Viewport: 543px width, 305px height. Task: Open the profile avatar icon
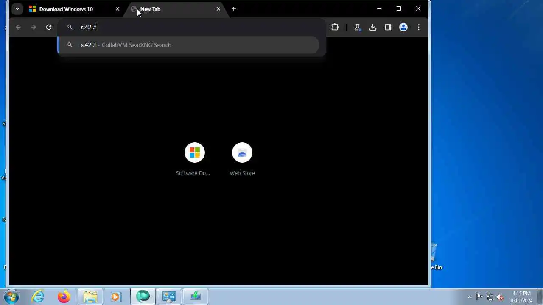click(403, 27)
